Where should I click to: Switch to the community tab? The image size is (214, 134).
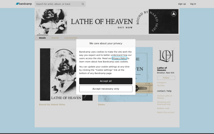[x=71, y=38]
